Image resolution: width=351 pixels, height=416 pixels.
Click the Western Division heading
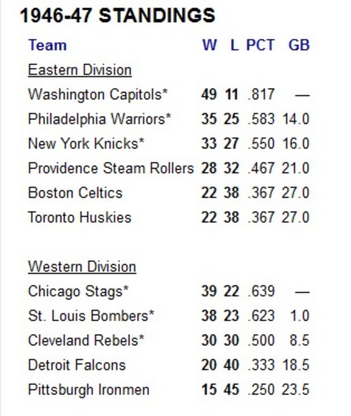82,266
